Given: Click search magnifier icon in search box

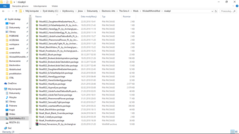Looking at the screenshot, I should [235, 11].
